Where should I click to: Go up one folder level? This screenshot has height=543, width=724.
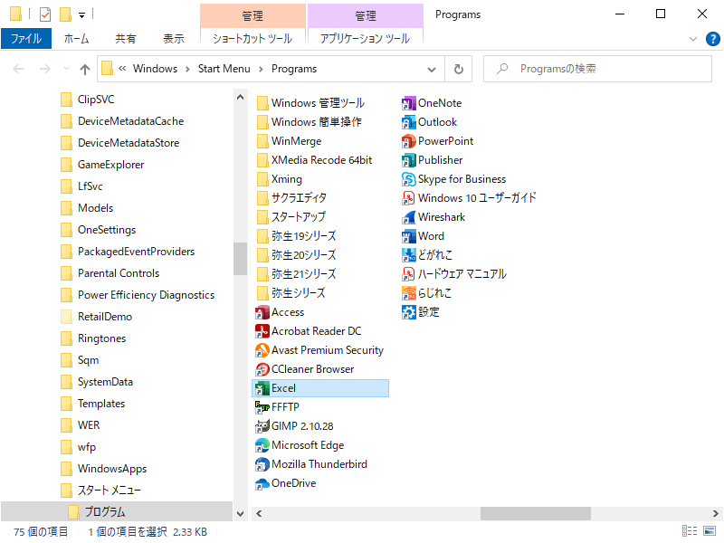tap(84, 70)
